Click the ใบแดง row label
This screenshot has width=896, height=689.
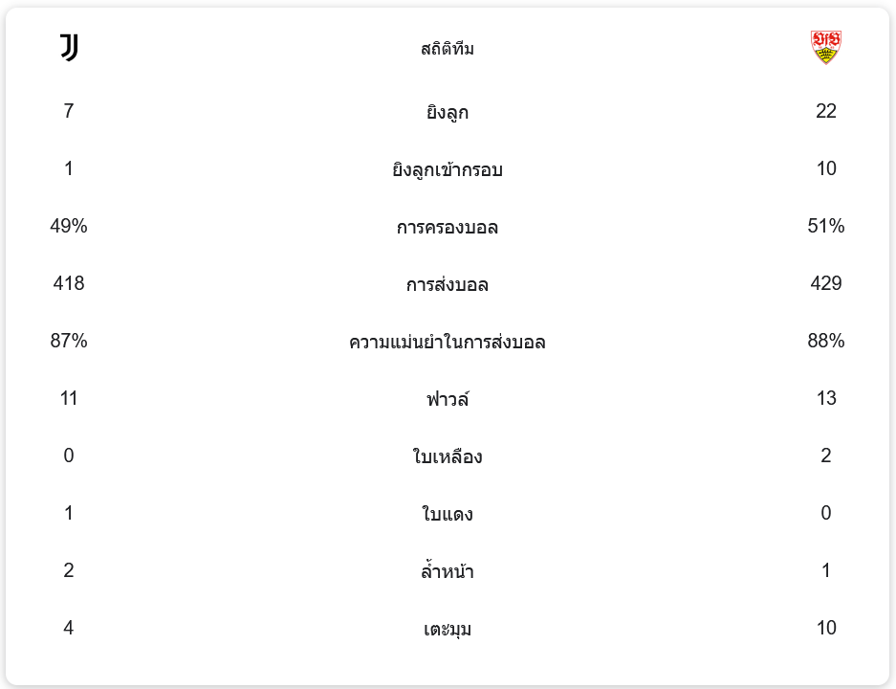click(448, 514)
